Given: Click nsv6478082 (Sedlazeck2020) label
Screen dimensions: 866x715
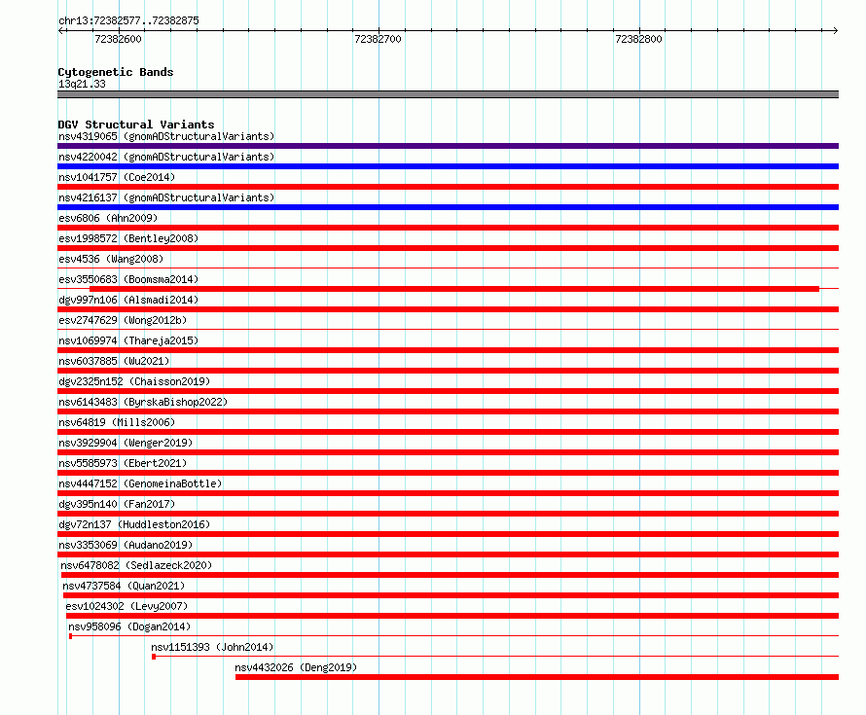Looking at the screenshot, I should click(136, 565).
